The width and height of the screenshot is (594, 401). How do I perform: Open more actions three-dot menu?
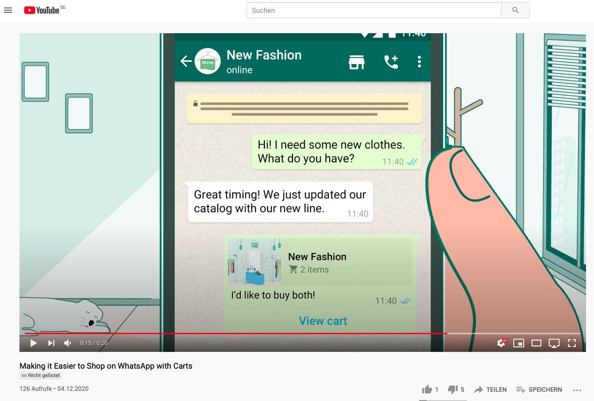coord(577,390)
